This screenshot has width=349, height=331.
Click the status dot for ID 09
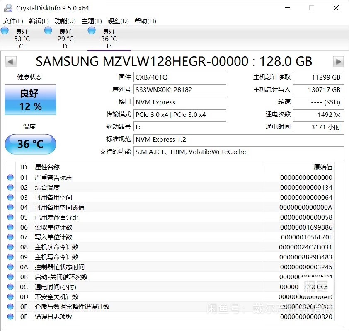coord(10,257)
